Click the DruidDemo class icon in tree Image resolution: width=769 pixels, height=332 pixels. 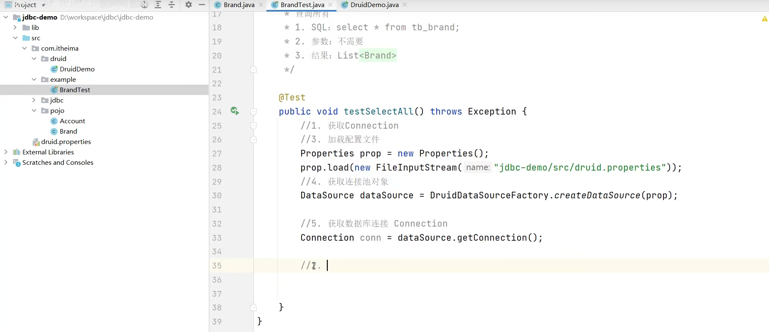(54, 69)
